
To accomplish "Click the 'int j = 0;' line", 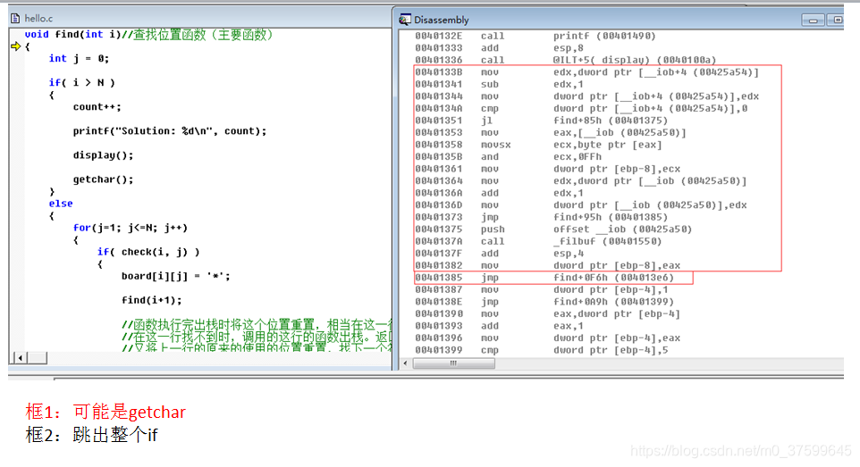I will [79, 59].
